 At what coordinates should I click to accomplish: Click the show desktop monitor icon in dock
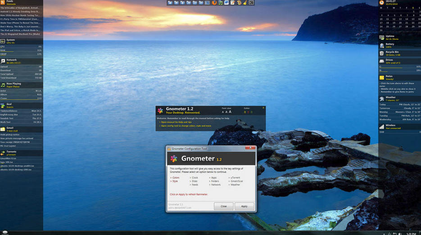pos(207,3)
